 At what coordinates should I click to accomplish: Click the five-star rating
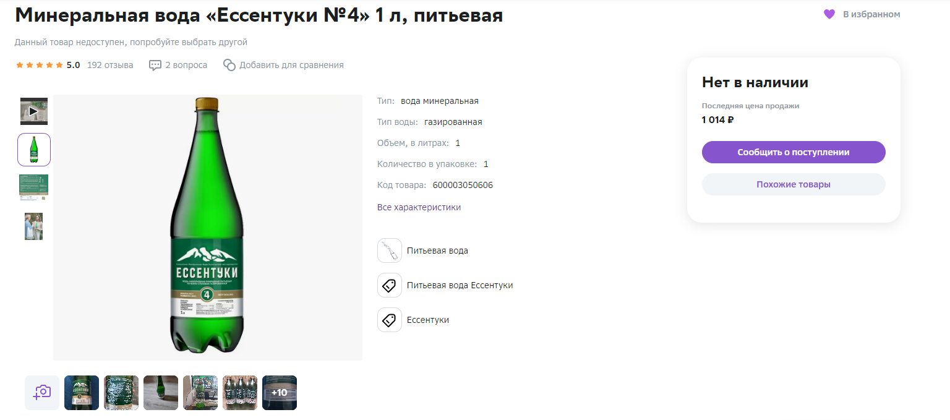pyautogui.click(x=39, y=65)
